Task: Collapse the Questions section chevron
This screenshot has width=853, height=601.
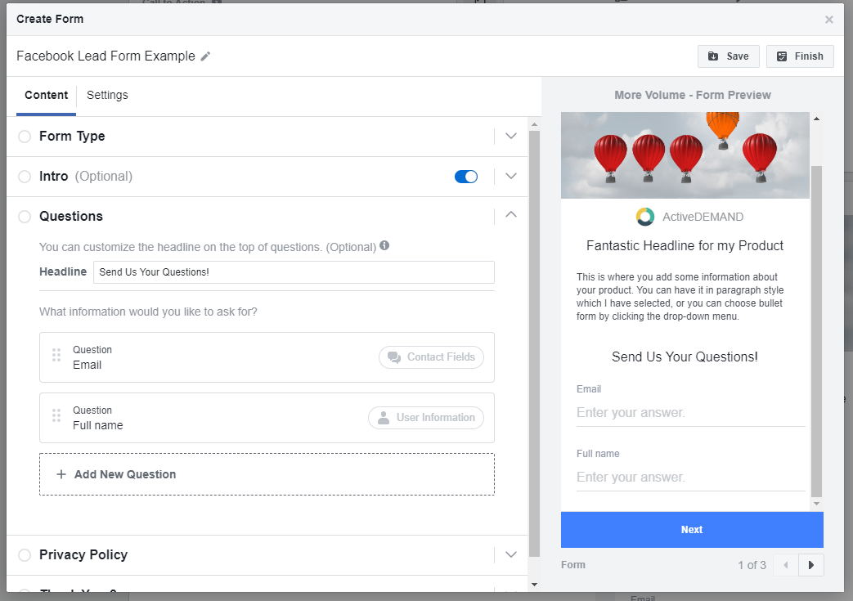Action: coord(511,215)
